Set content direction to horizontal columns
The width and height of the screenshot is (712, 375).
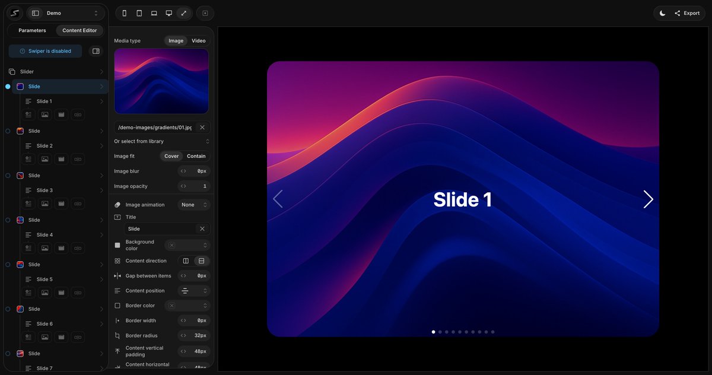click(186, 260)
